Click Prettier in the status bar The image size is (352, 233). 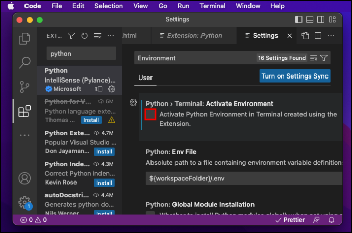point(290,220)
